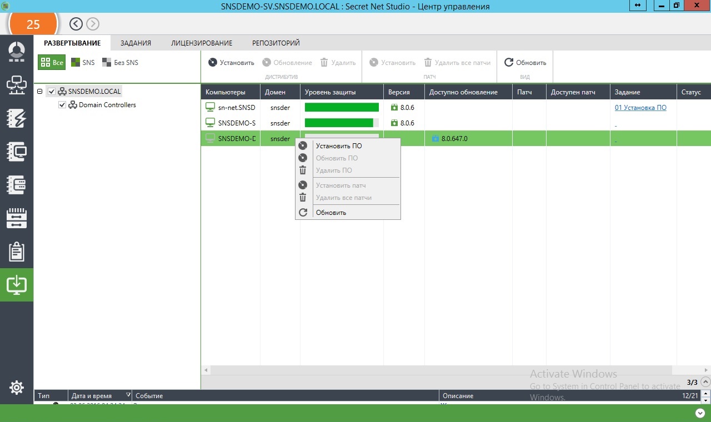Click the Обновление toolbar button
711x422 pixels.
coord(287,63)
